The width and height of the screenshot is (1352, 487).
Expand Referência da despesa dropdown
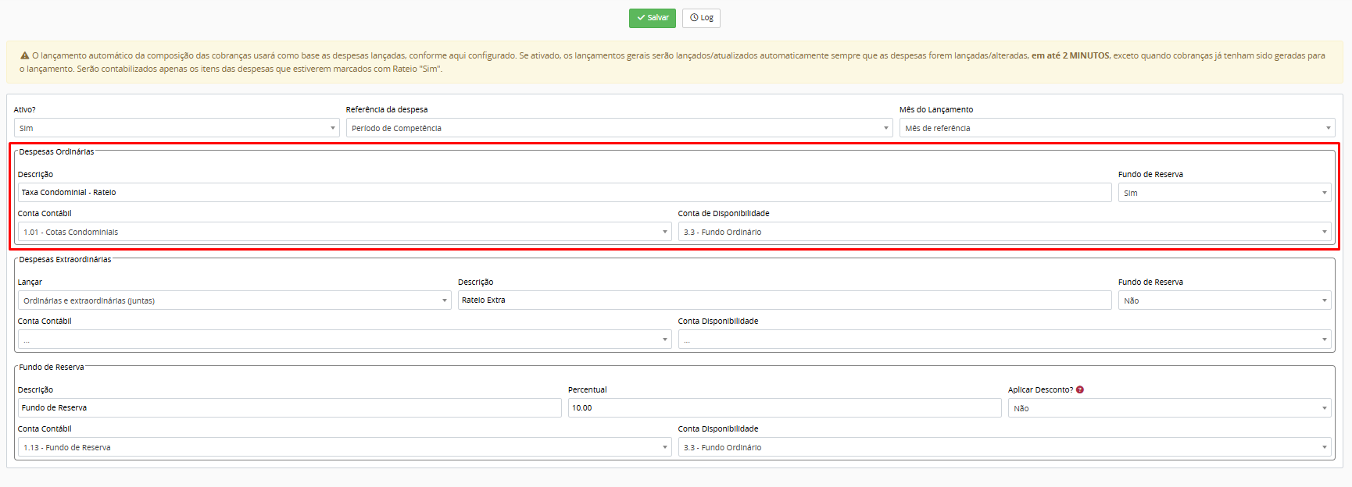[x=619, y=128]
